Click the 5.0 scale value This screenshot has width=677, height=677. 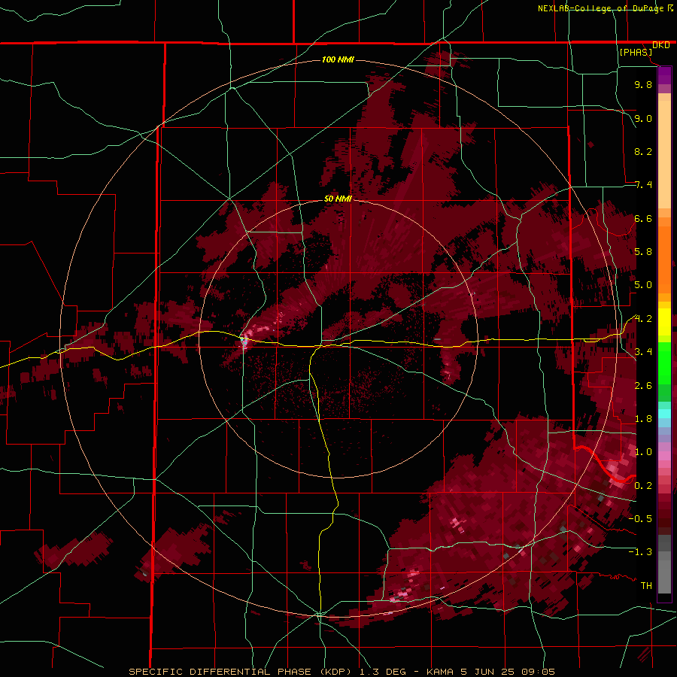coord(643,285)
